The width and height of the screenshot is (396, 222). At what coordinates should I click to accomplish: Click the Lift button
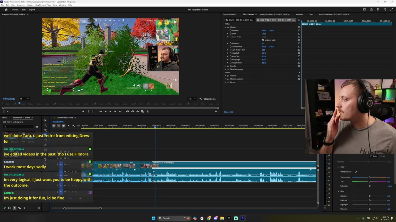[128, 111]
